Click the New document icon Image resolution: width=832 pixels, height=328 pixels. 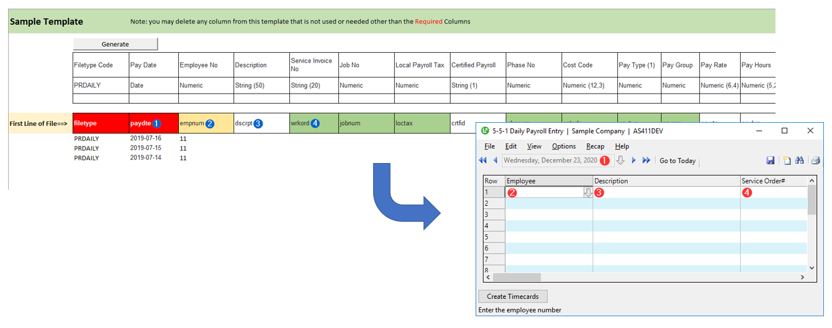[787, 161]
